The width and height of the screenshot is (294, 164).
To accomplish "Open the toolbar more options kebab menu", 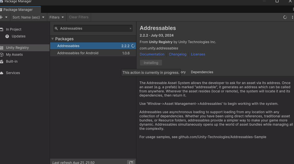I will click(x=292, y=17).
